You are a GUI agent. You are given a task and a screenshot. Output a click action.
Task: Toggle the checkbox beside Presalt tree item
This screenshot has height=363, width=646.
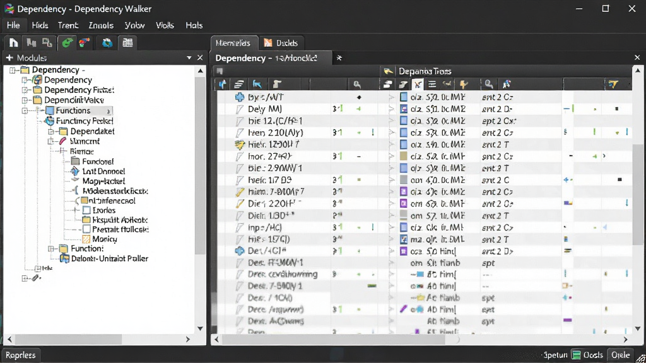pyautogui.click(x=86, y=229)
